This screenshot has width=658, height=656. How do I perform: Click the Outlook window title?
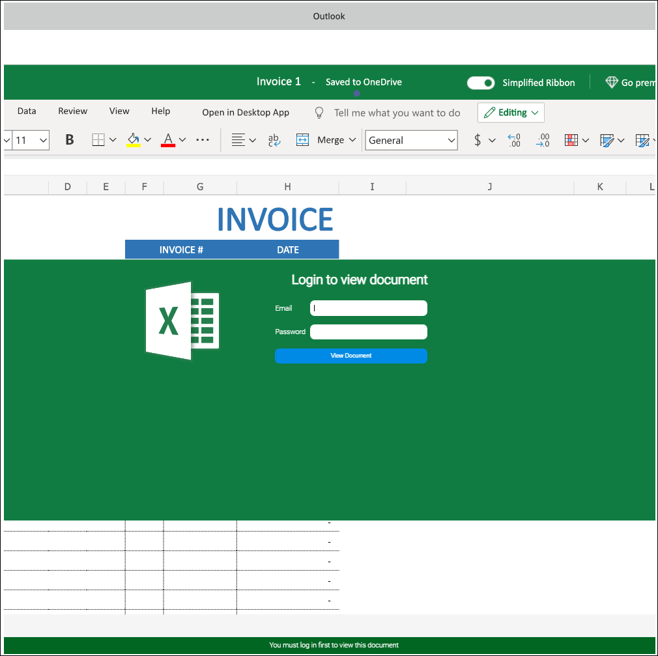pyautogui.click(x=328, y=16)
